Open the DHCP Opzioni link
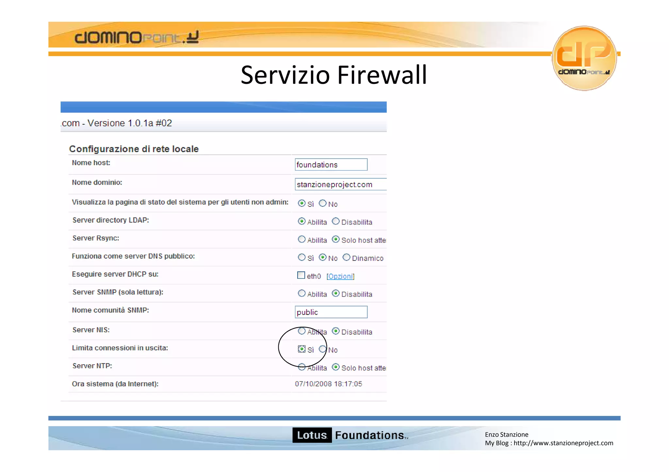 pos(340,276)
